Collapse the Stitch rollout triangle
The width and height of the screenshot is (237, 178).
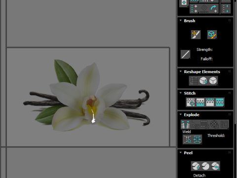click(x=181, y=93)
